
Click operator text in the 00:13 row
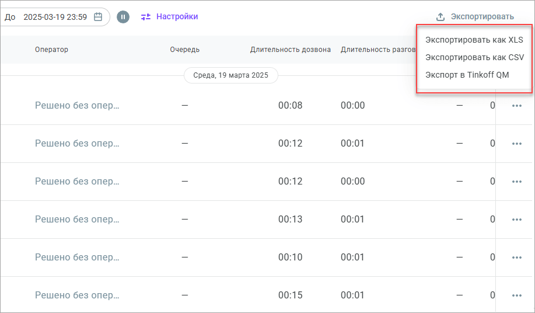coord(77,219)
